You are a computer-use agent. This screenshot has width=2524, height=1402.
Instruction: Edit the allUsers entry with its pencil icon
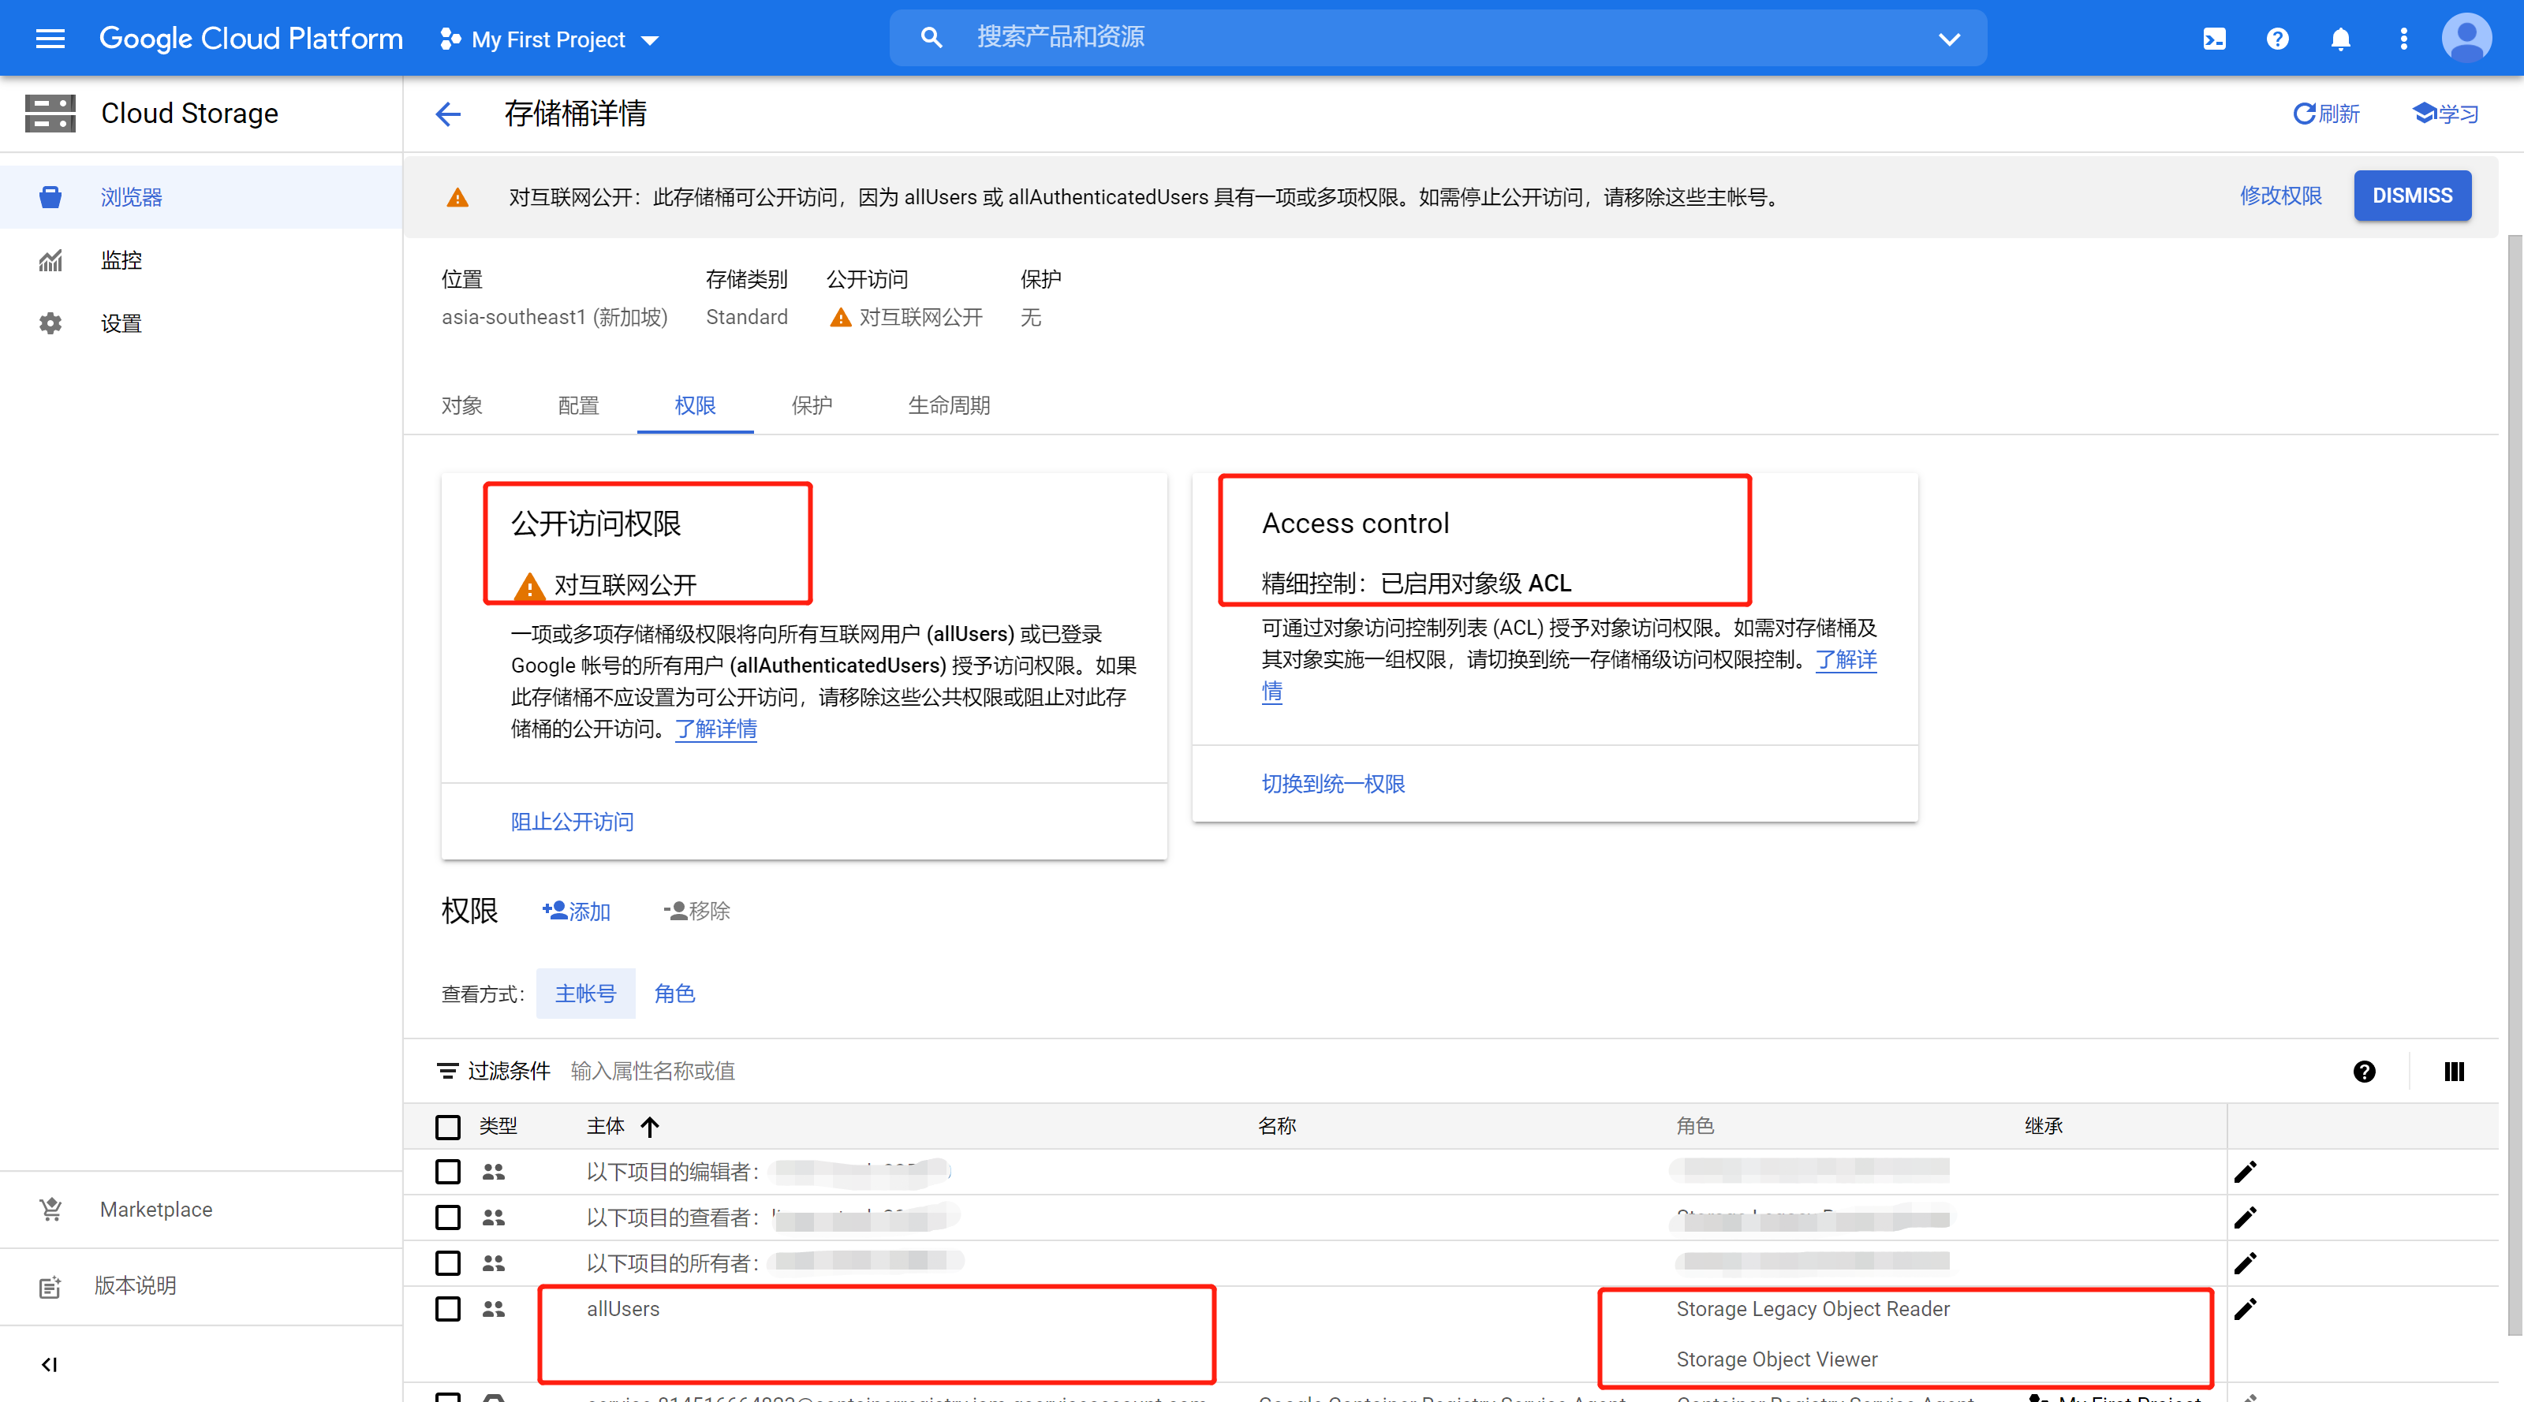click(2246, 1309)
